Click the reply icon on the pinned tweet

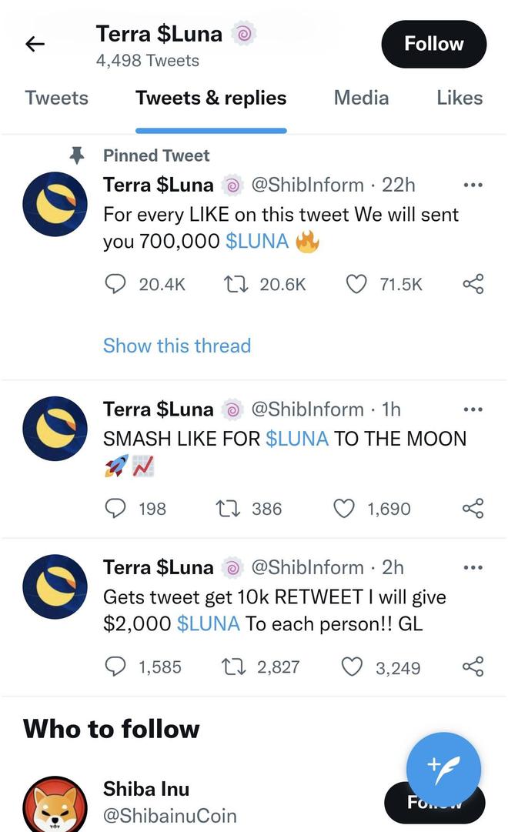[115, 284]
